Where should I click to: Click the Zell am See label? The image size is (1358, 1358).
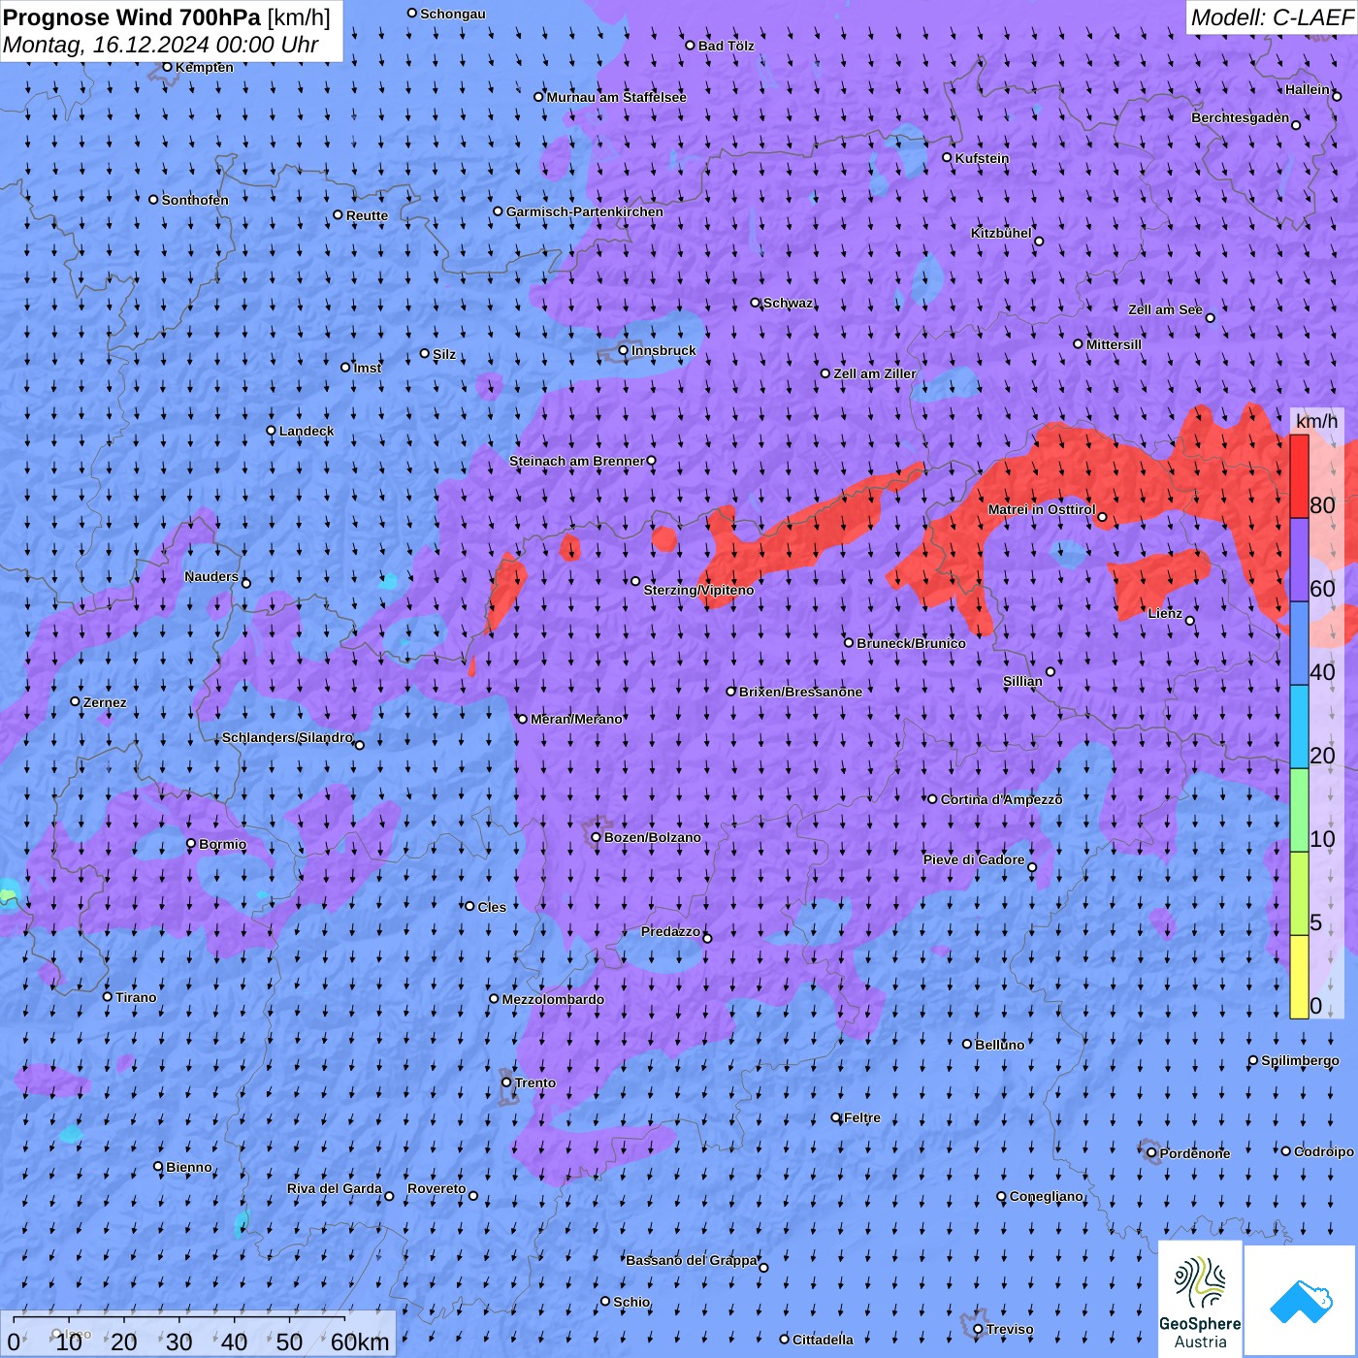pos(1165,309)
